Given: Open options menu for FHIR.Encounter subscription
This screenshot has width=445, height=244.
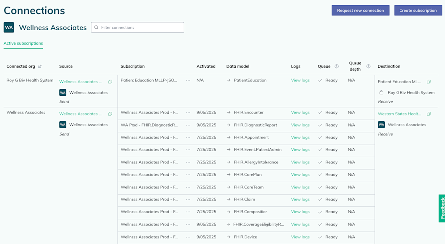Looking at the screenshot, I should point(188,113).
